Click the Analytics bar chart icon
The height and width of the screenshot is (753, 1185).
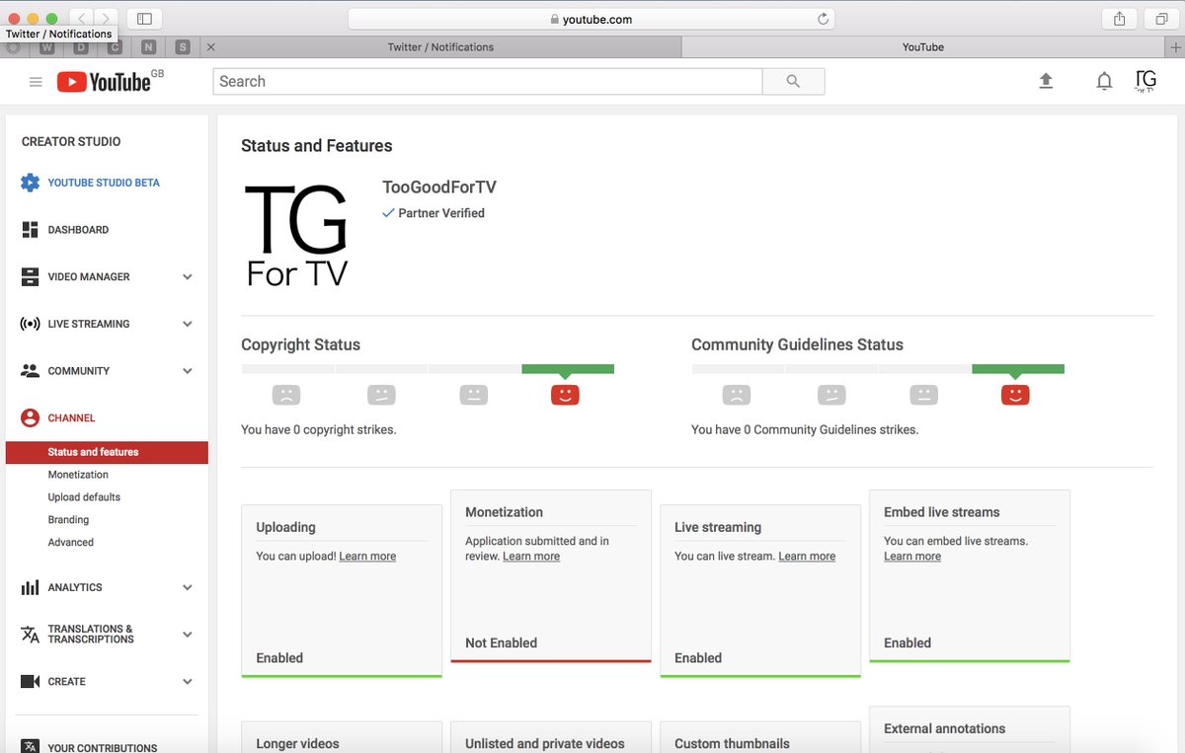[30, 587]
